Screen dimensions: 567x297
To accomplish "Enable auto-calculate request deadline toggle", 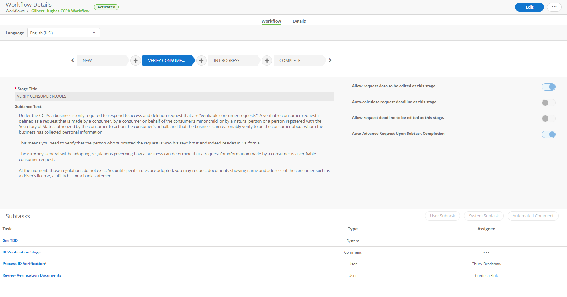I will (548, 103).
